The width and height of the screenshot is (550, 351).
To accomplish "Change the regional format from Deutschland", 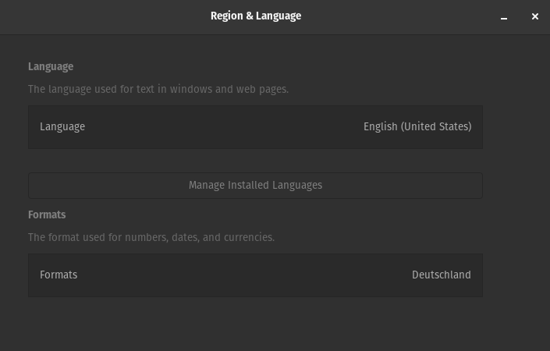I will (255, 275).
